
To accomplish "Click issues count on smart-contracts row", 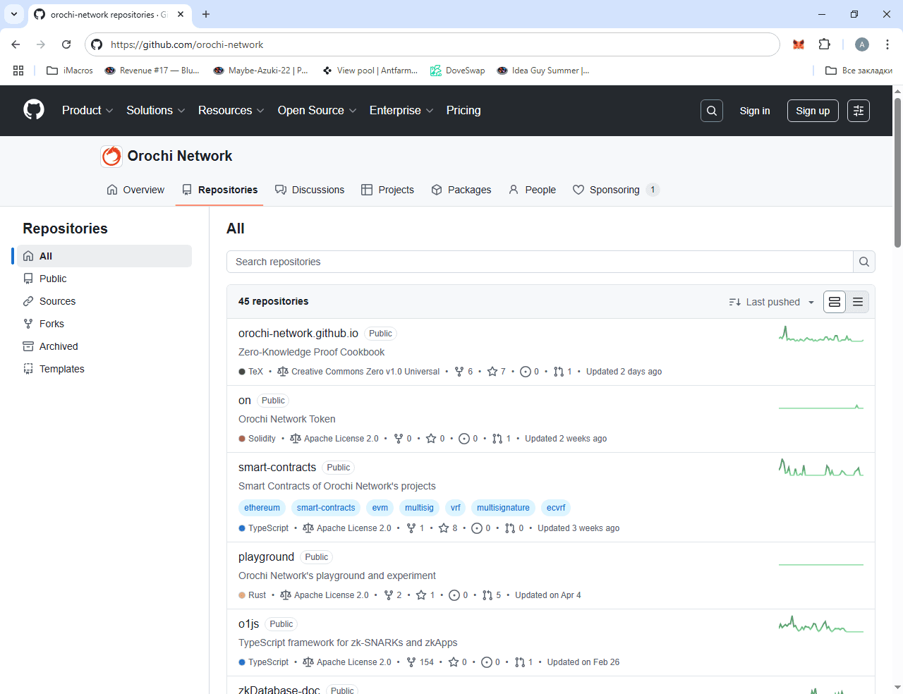I will point(481,528).
